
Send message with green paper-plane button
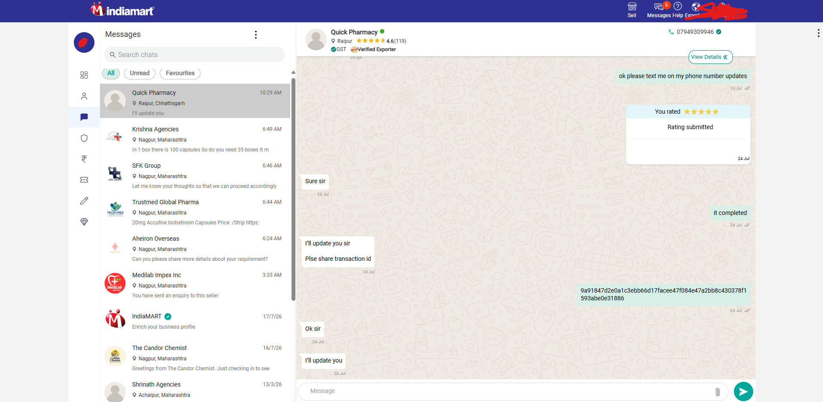tap(744, 391)
